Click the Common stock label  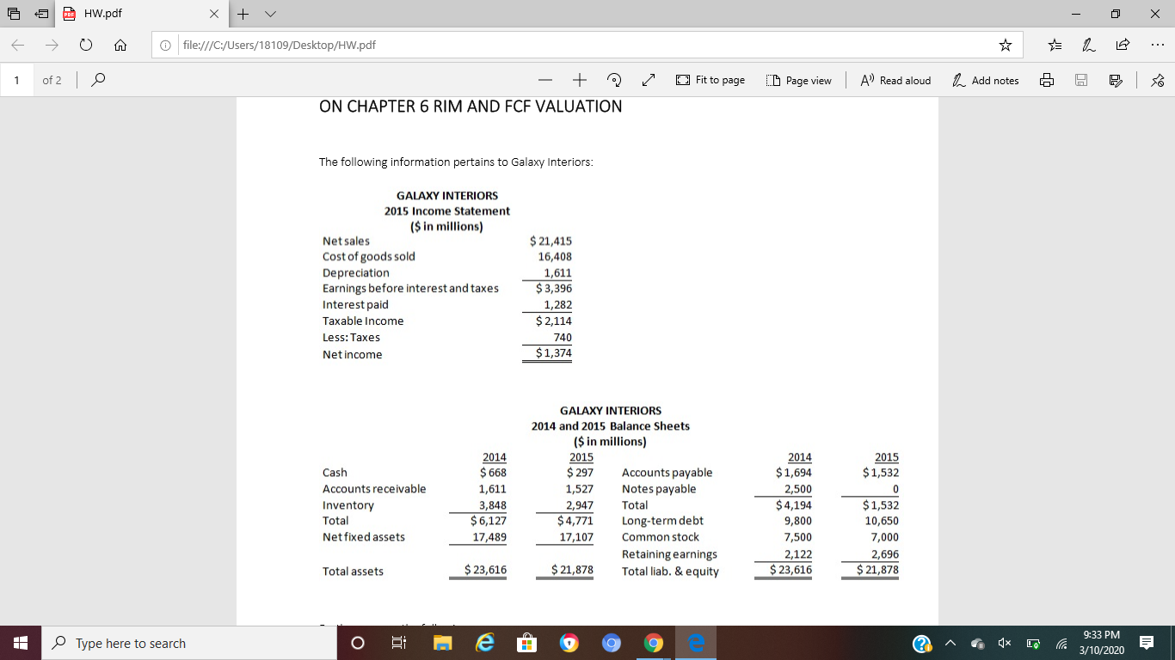pos(661,537)
